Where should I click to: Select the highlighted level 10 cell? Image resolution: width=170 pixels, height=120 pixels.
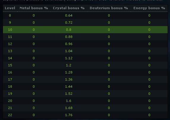(x=10, y=30)
